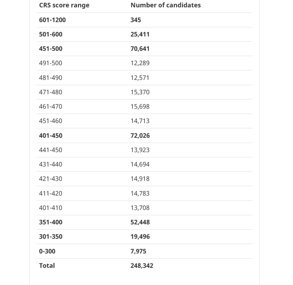Select the 411-420 score range cell
293x285 pixels.
click(51, 194)
